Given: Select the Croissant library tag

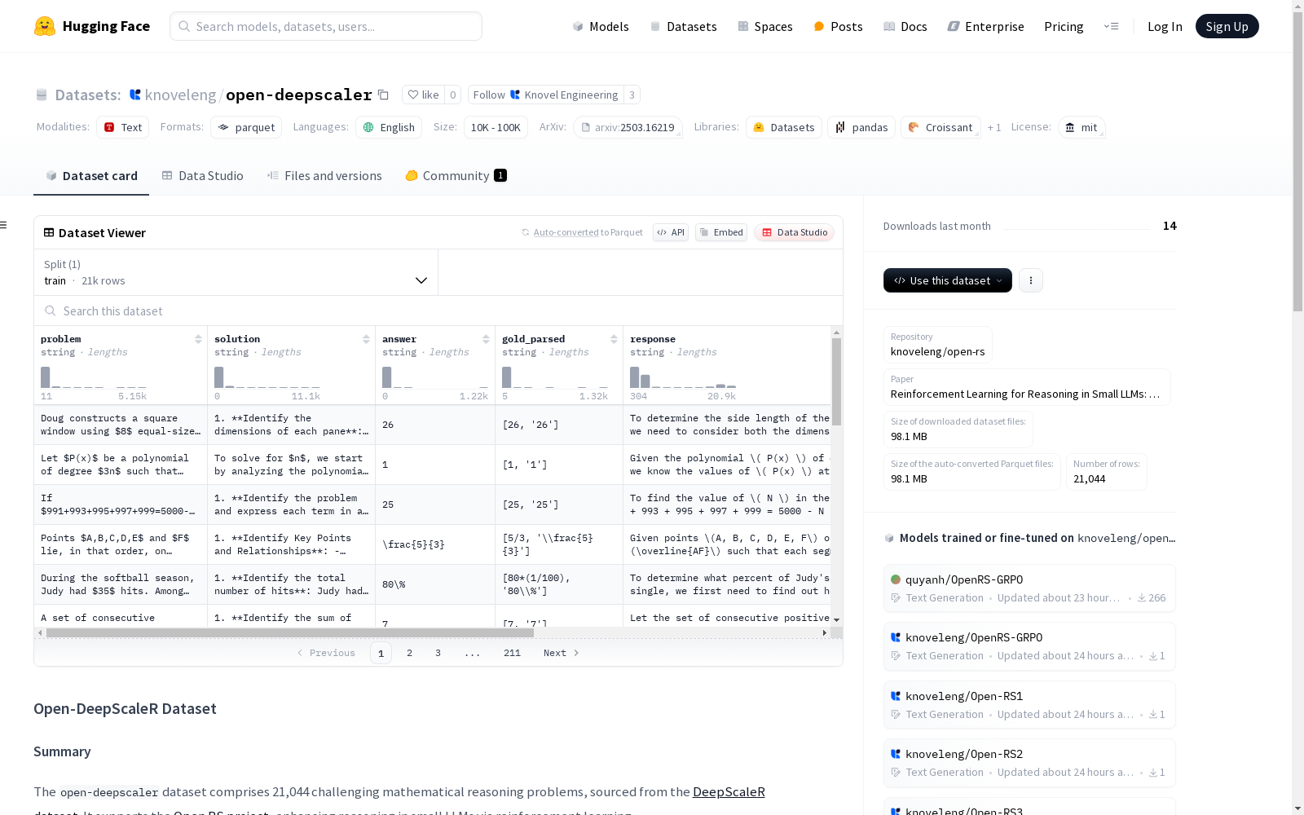Looking at the screenshot, I should (x=941, y=127).
